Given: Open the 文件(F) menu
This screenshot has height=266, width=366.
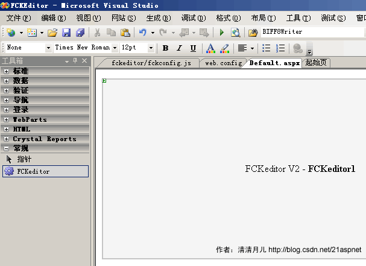Looking at the screenshot, I should pos(19,18).
